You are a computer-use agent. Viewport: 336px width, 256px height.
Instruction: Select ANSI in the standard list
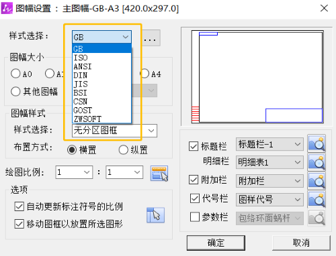click(x=101, y=66)
